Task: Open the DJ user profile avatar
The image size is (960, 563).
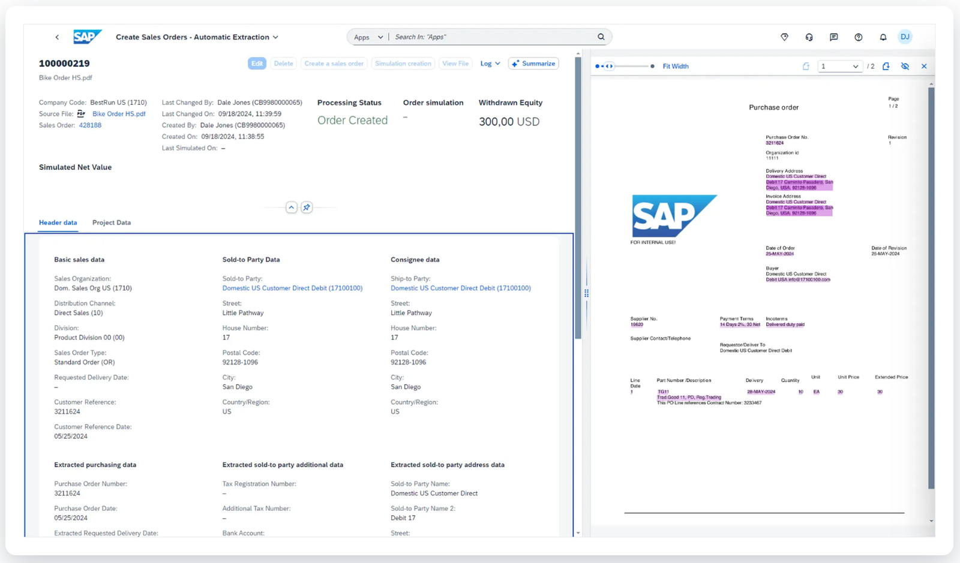Action: click(905, 37)
